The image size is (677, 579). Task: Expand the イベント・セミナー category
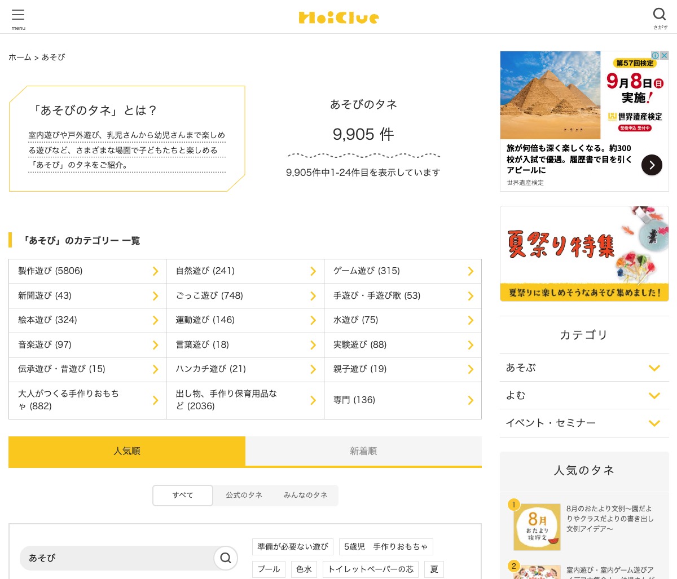click(654, 423)
